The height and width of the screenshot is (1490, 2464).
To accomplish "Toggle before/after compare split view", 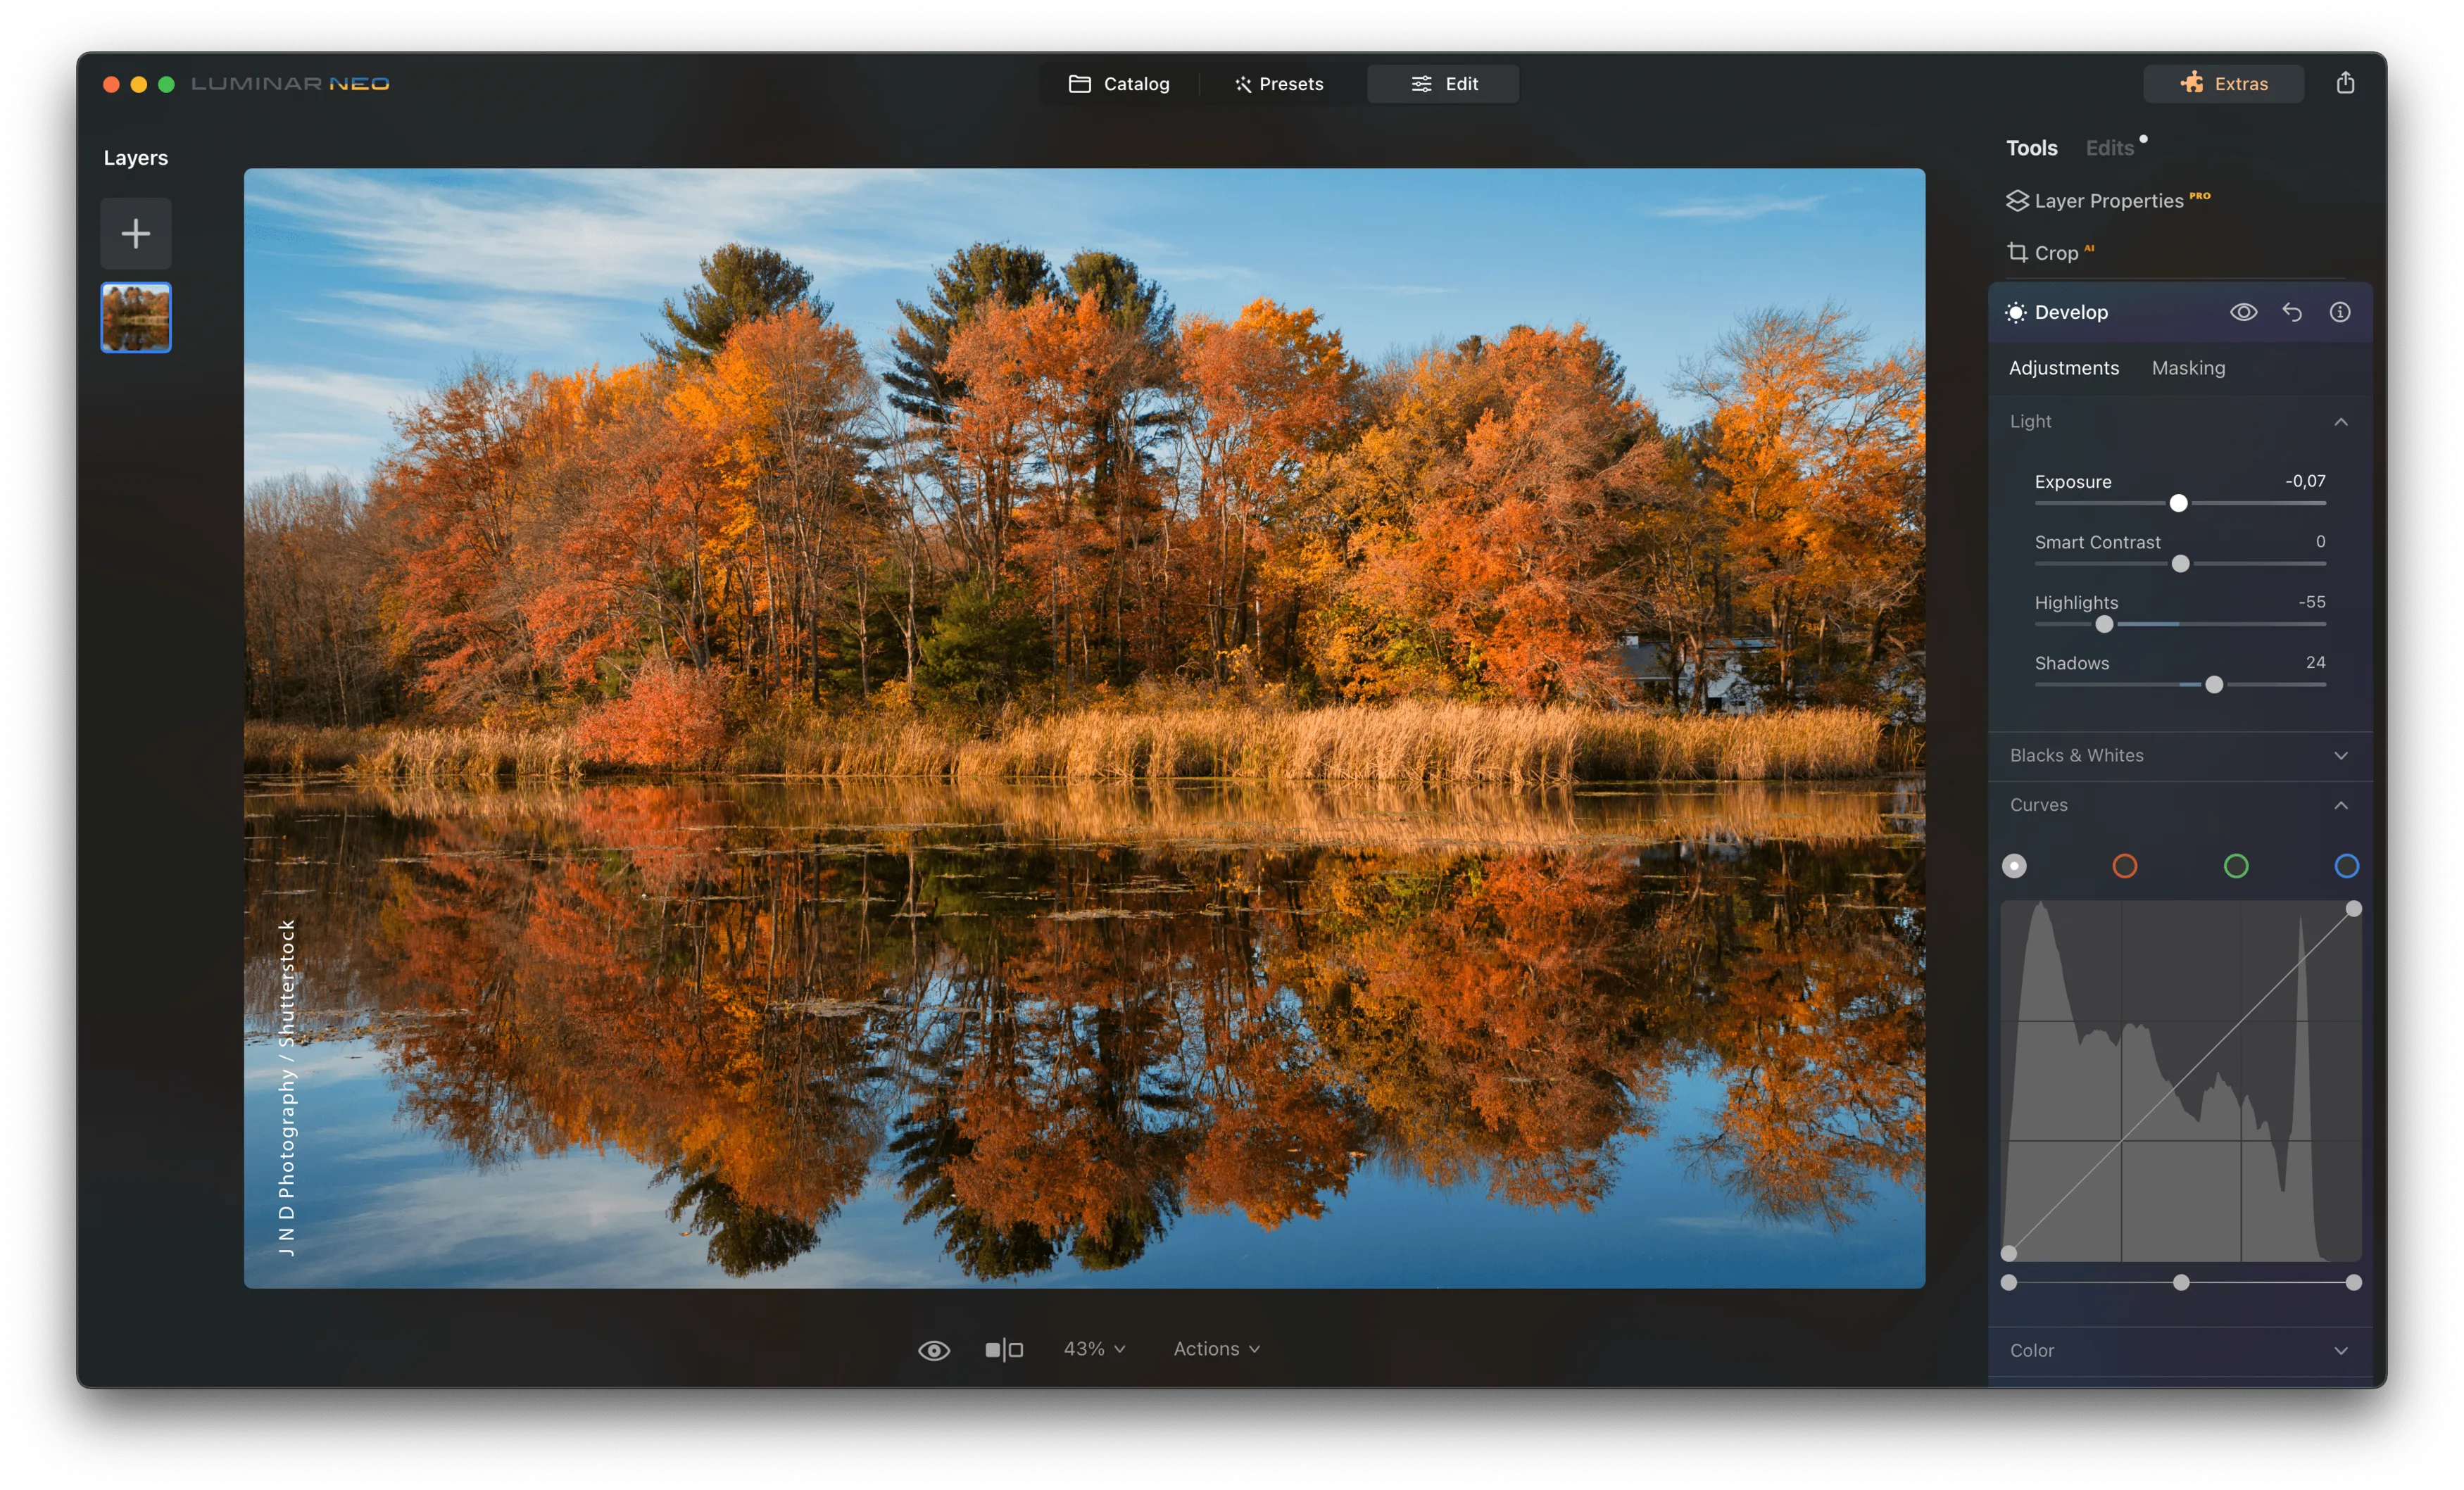I will 1003,1349.
